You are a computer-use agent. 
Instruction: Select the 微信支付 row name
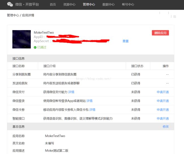(x=18, y=92)
